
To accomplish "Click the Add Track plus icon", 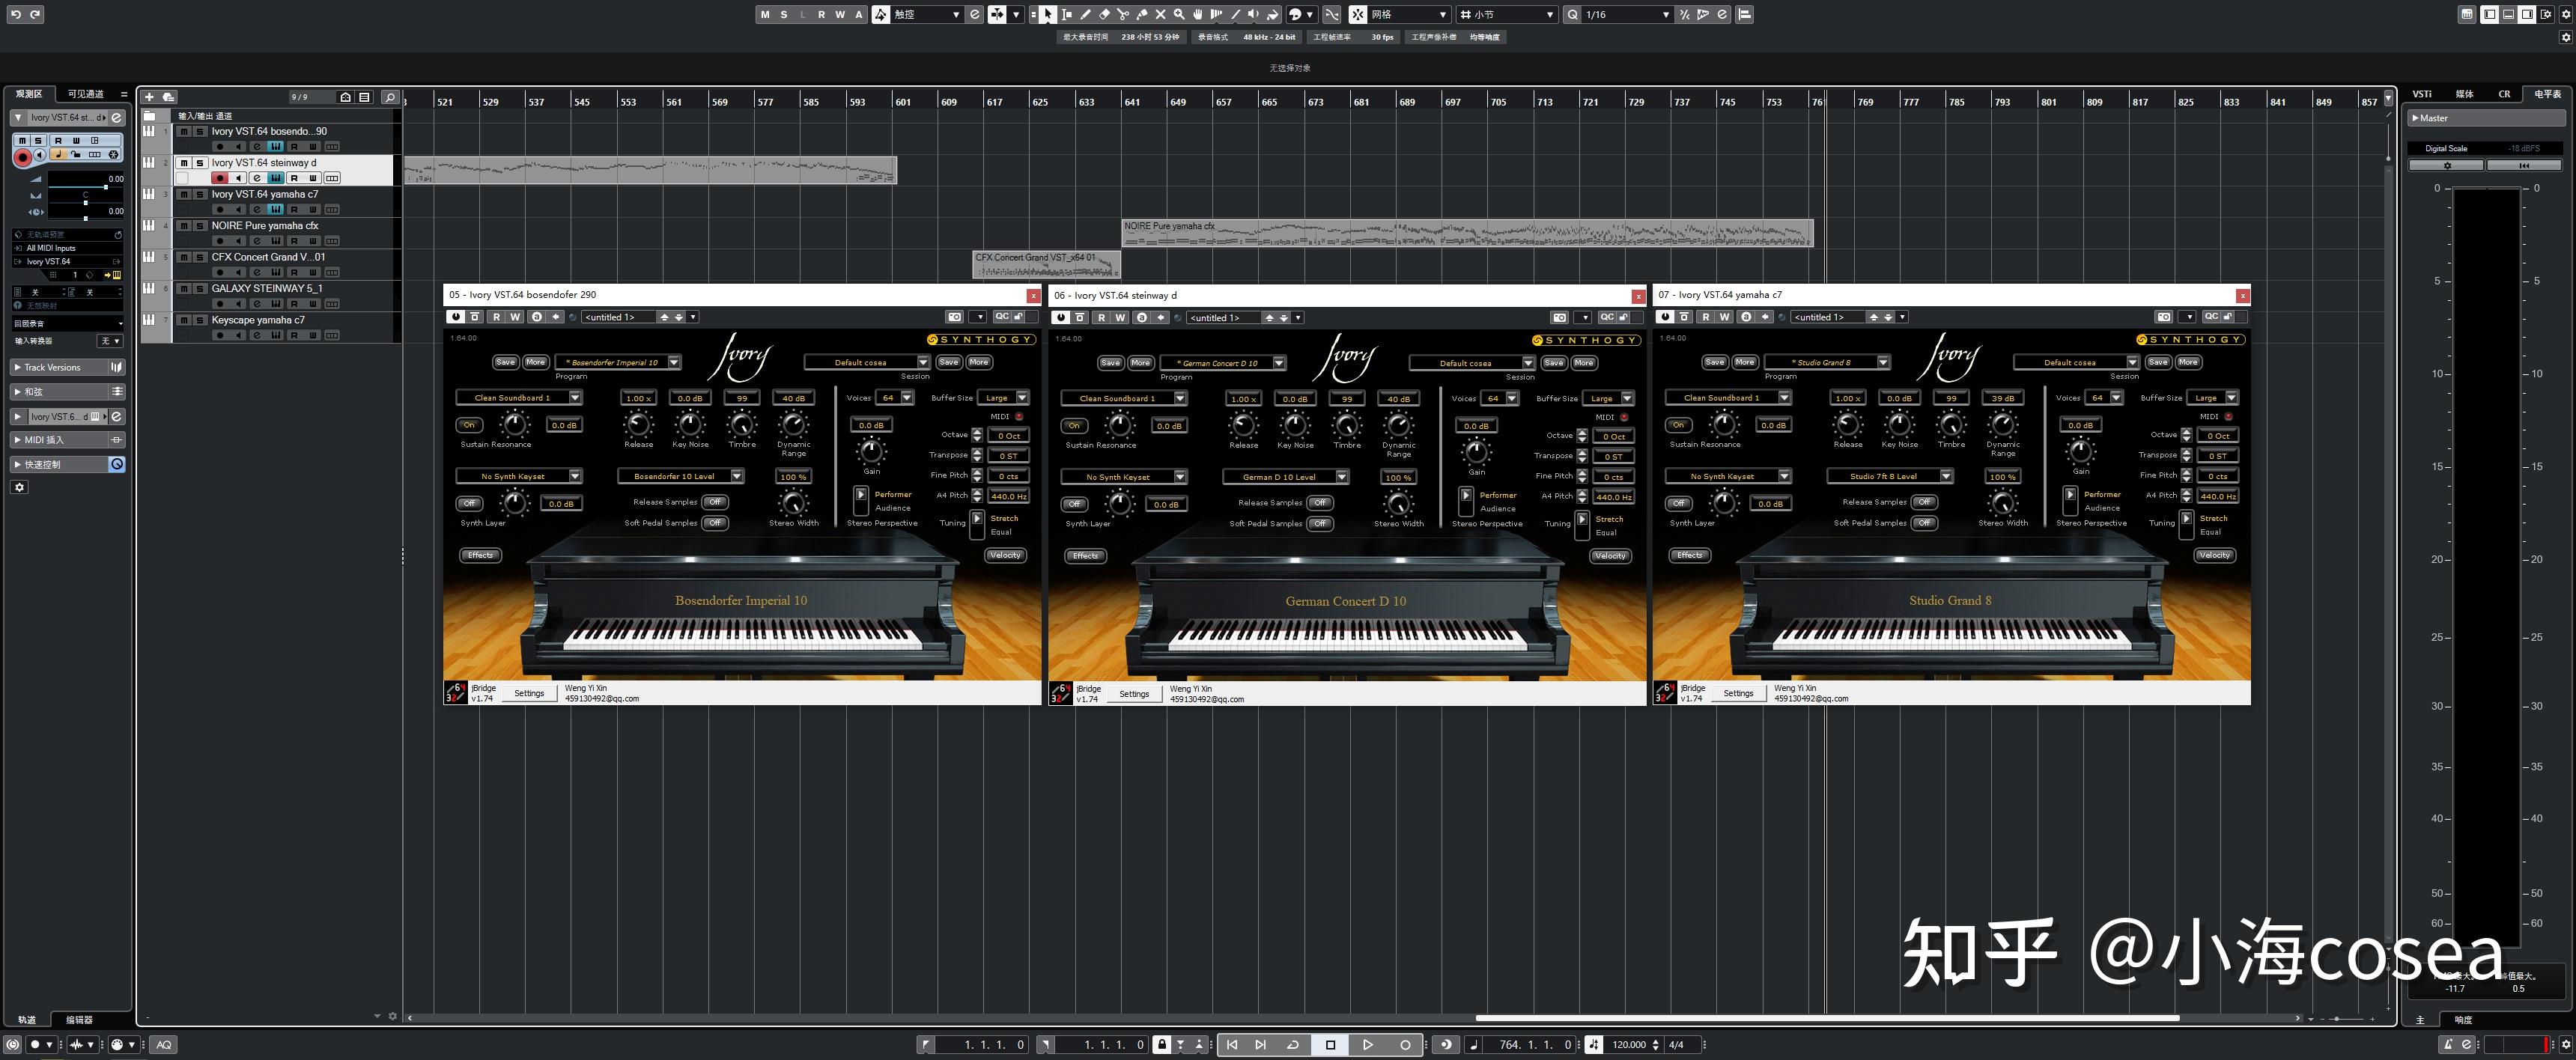I will click(149, 97).
